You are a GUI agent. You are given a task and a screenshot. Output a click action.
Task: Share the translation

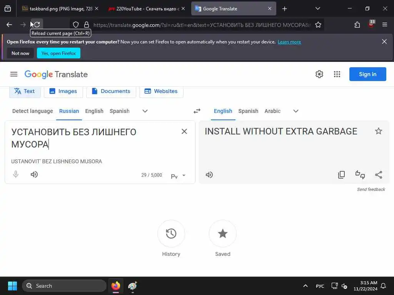(379, 175)
